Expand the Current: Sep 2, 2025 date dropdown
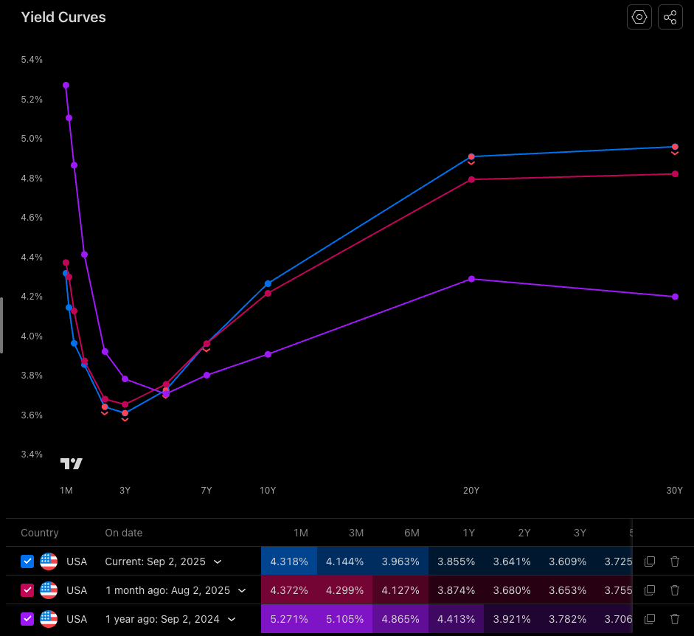This screenshot has height=636, width=694. (218, 561)
